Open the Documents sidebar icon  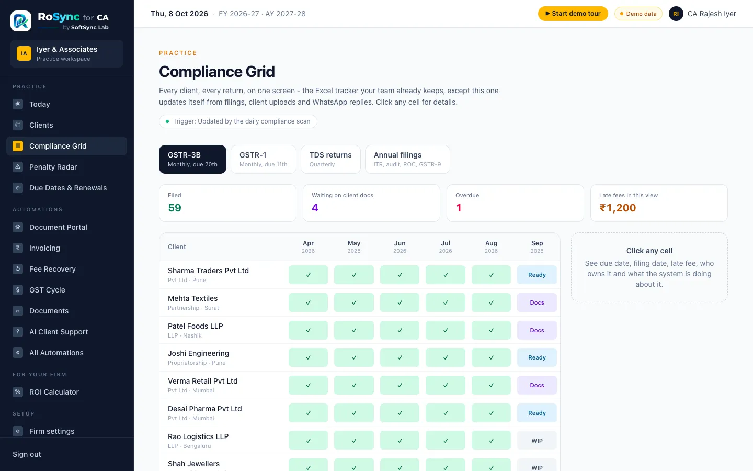pos(18,311)
